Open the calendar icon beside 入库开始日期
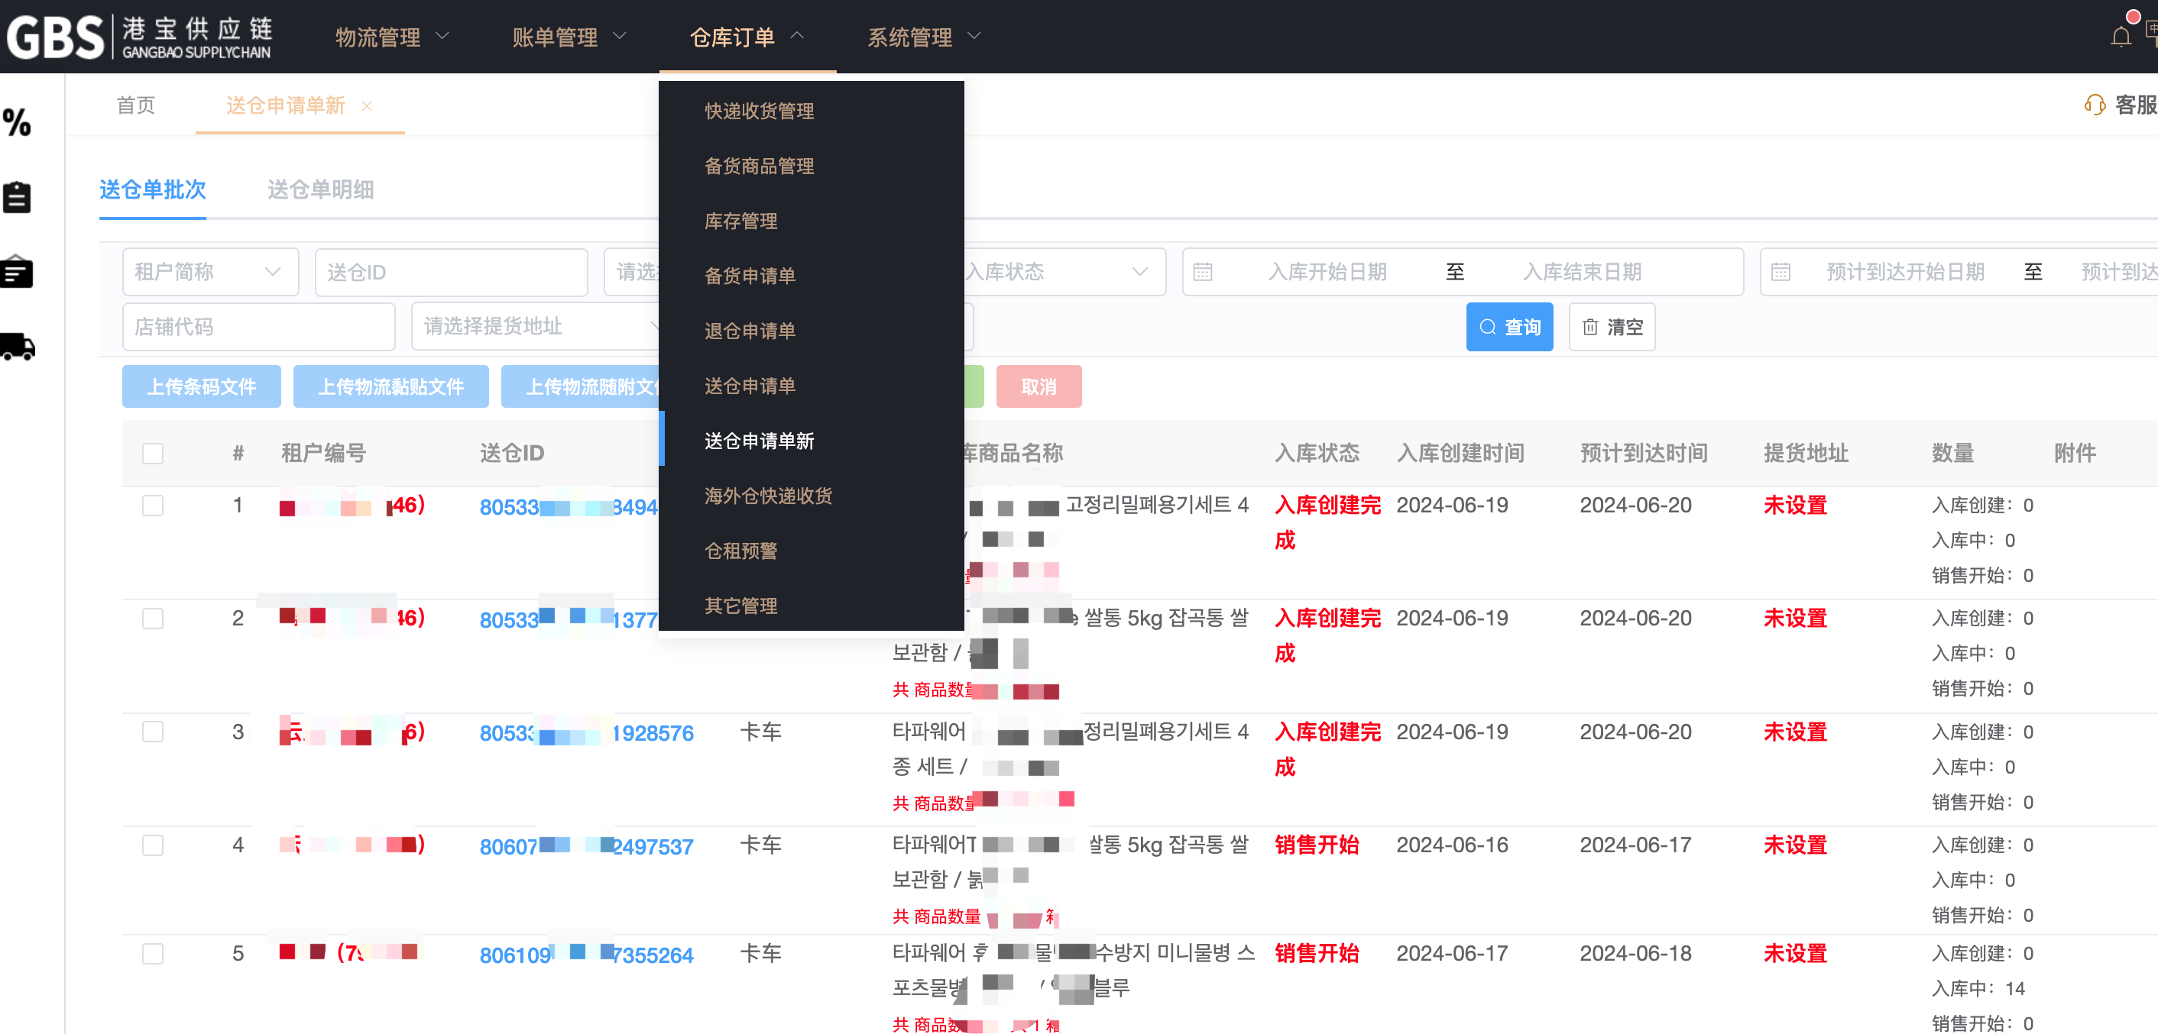The image size is (2158, 1034). [1203, 271]
